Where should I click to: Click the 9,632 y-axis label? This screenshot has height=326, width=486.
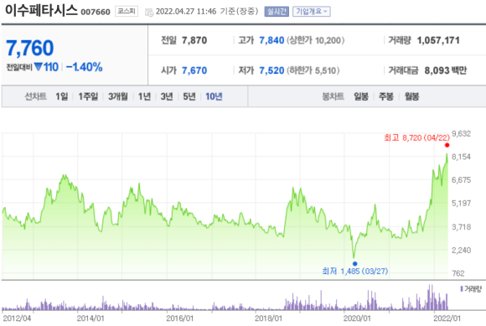click(x=461, y=133)
